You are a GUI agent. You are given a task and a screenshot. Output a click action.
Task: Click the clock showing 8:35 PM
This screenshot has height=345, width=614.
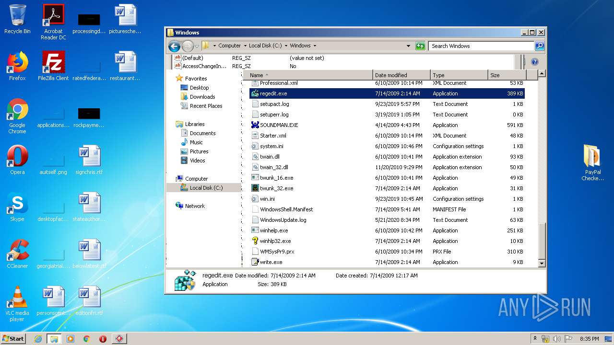[x=589, y=339]
